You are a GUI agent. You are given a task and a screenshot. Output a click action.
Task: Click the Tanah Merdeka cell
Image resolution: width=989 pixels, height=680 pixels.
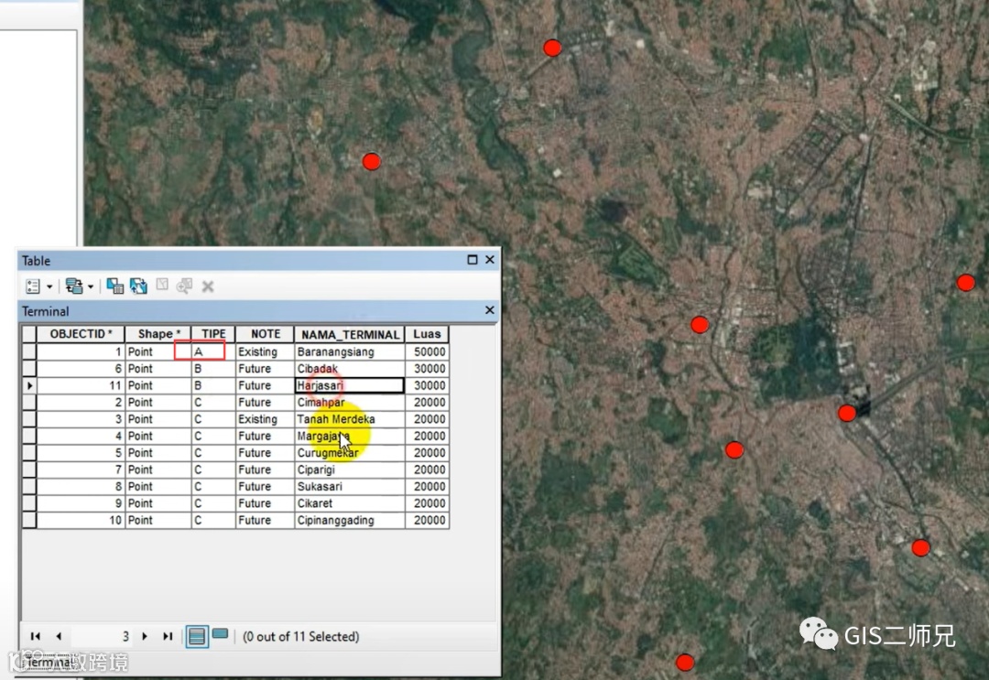tap(350, 419)
